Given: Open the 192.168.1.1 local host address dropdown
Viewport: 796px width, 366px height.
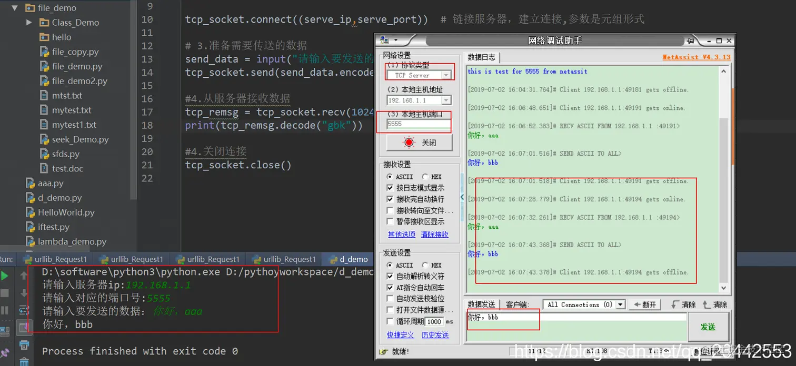Looking at the screenshot, I should (x=446, y=100).
